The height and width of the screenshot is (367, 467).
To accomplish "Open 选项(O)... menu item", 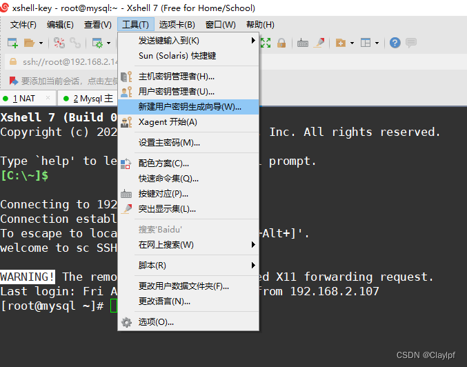I will tap(188, 322).
